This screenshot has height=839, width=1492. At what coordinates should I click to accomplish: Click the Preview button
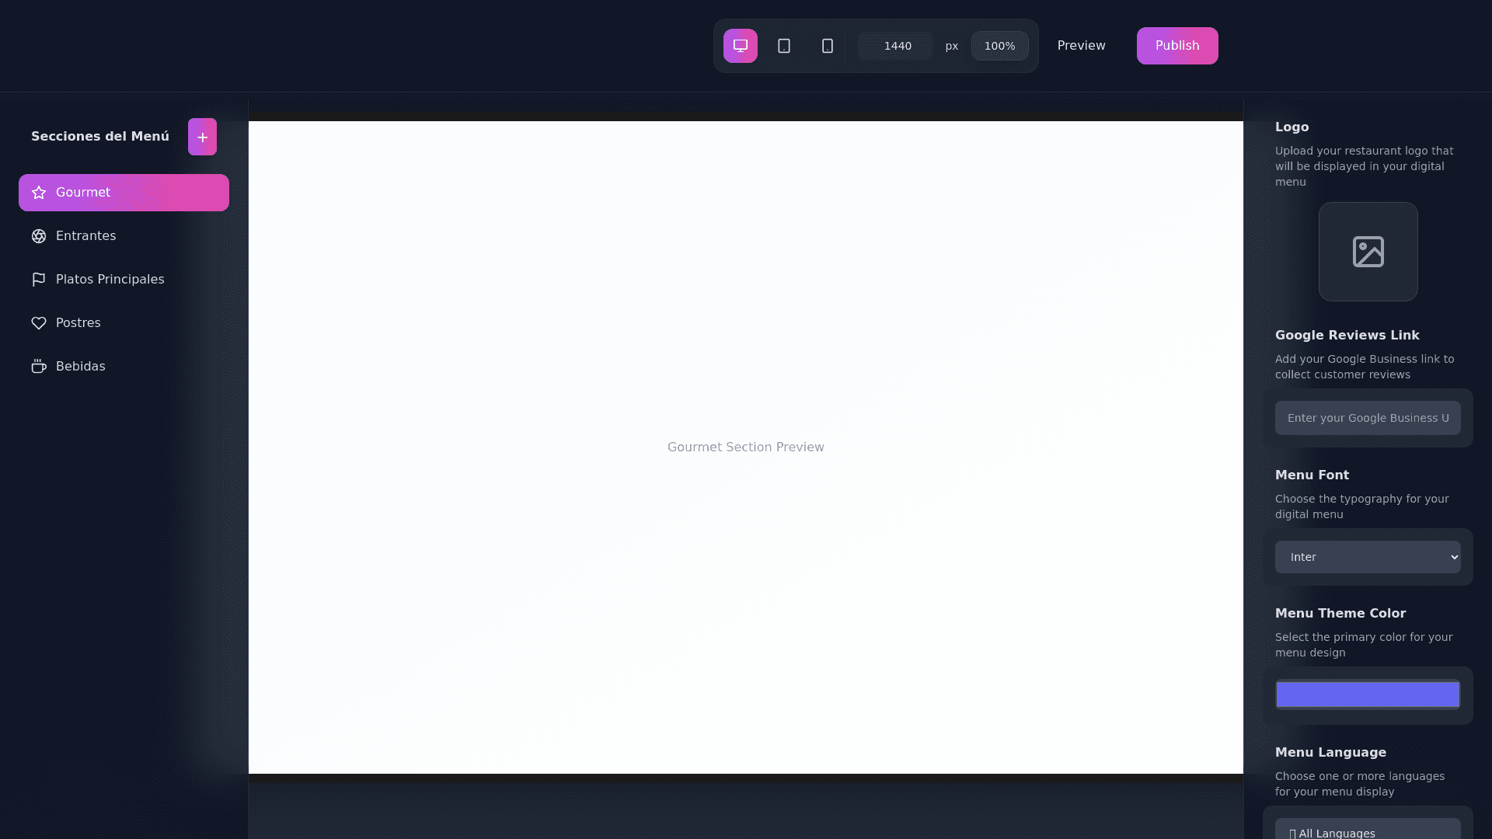1081,46
